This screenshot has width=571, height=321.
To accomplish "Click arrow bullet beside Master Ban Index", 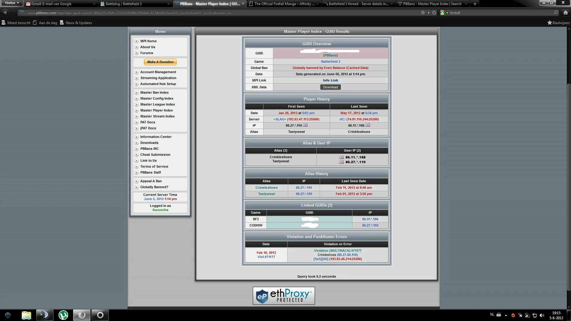I will point(137,92).
